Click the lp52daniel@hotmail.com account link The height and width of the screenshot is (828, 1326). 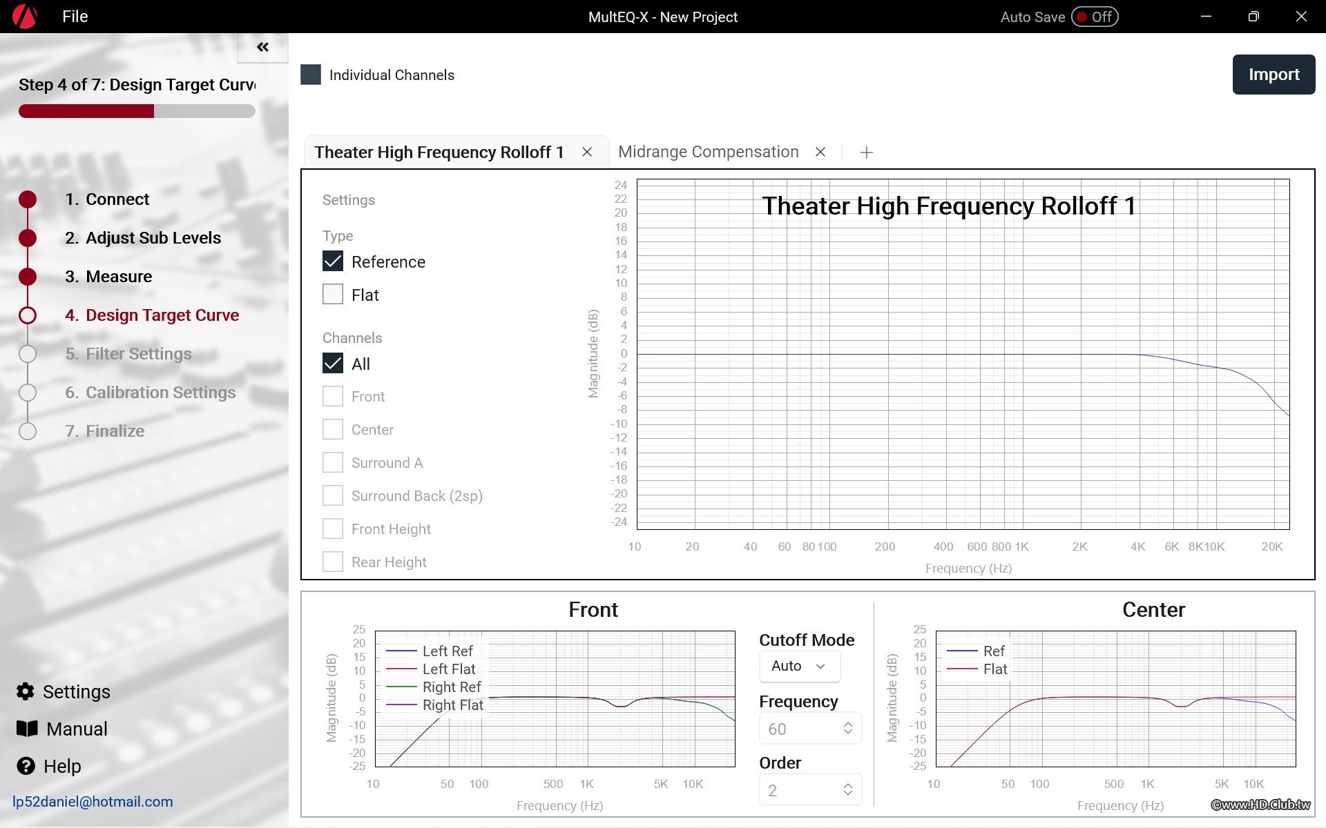click(93, 802)
